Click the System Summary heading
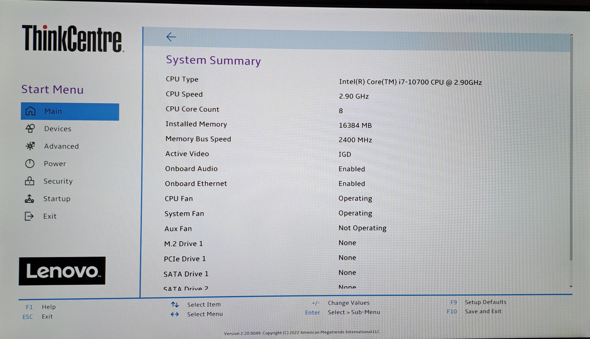Viewport: 590px width, 339px height. 213,61
